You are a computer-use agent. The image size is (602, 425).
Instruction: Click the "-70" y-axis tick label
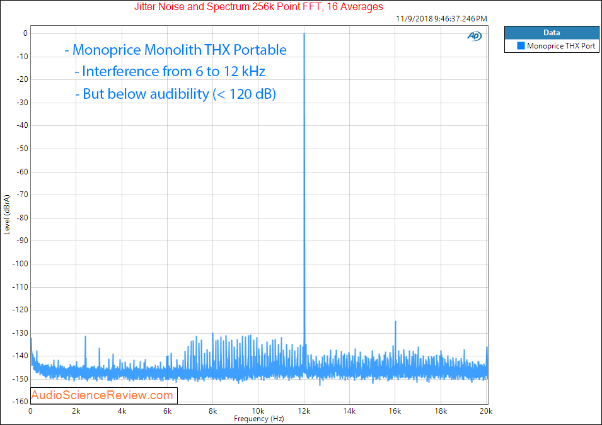pos(22,195)
